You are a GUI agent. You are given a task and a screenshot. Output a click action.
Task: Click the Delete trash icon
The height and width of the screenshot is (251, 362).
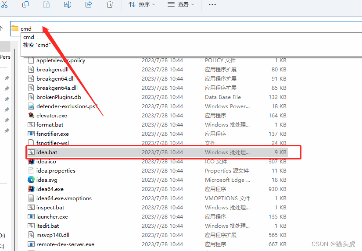[x=110, y=4]
